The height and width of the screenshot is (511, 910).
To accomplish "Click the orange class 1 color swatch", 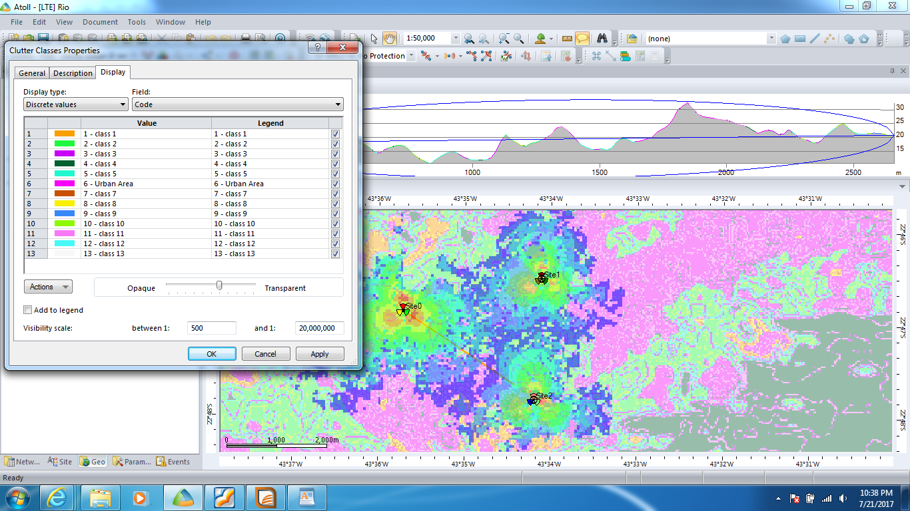I will tap(65, 134).
